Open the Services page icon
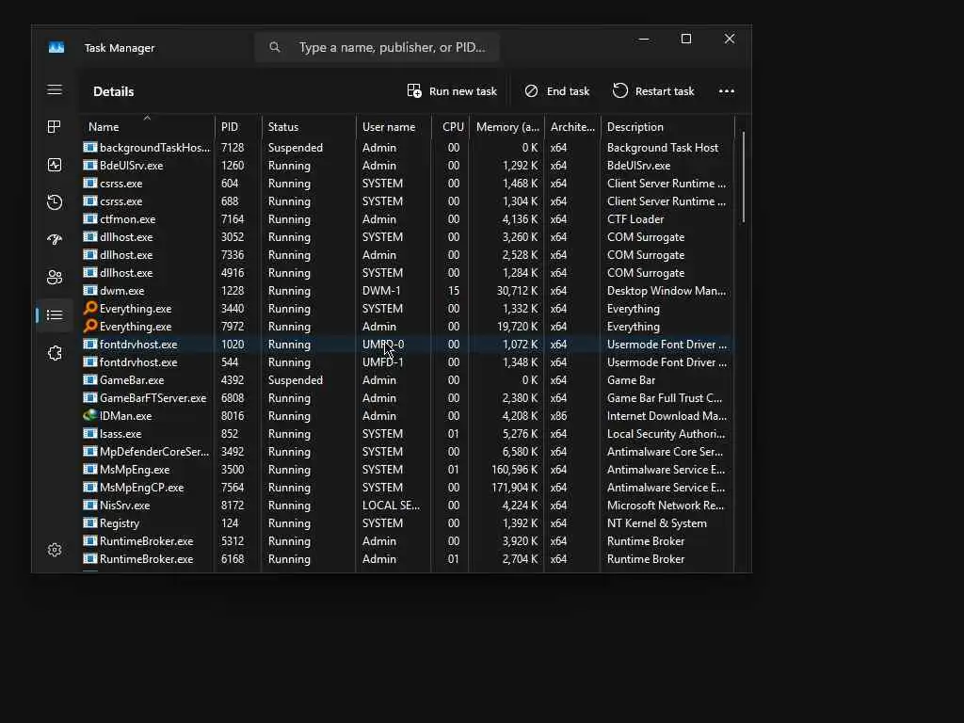964x723 pixels. tap(54, 353)
